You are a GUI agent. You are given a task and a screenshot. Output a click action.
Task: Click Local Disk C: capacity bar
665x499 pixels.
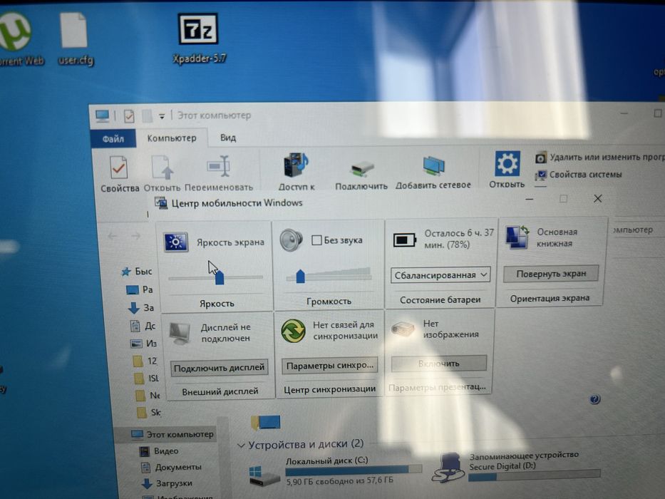[x=354, y=469]
